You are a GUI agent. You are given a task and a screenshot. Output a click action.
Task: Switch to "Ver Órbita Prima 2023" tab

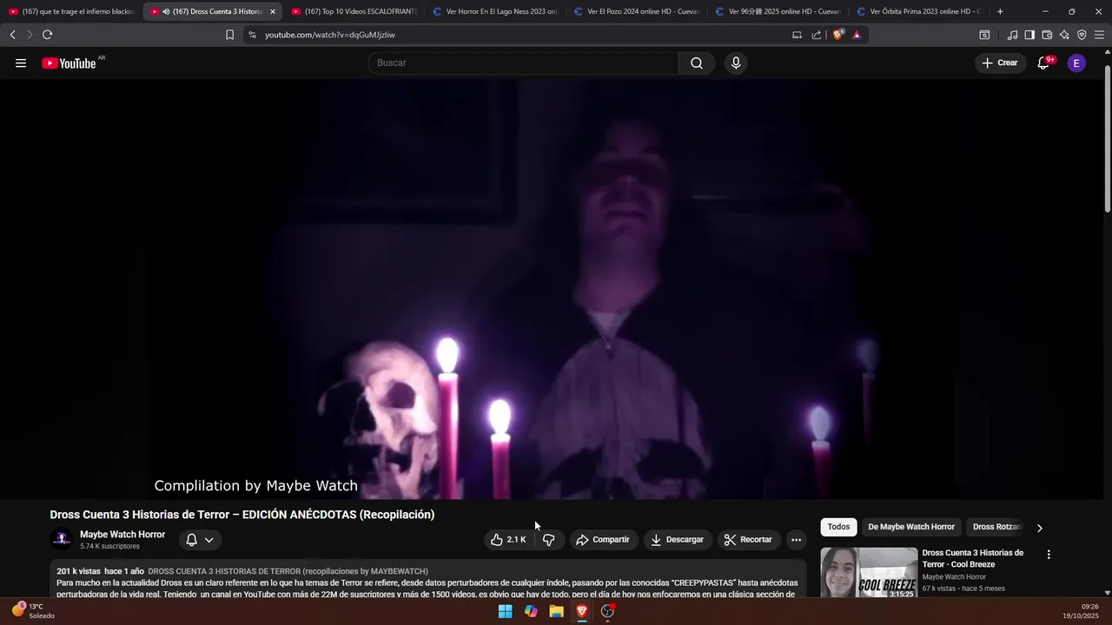919,11
